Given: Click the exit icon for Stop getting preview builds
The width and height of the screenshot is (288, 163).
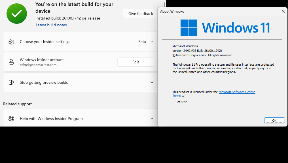Looking at the screenshot, I should click(x=11, y=82).
